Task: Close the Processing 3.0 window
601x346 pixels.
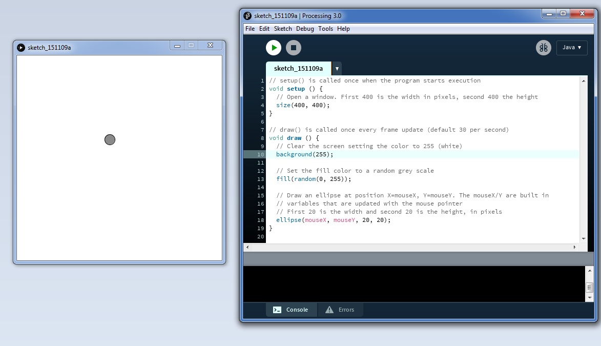Action: click(x=582, y=14)
